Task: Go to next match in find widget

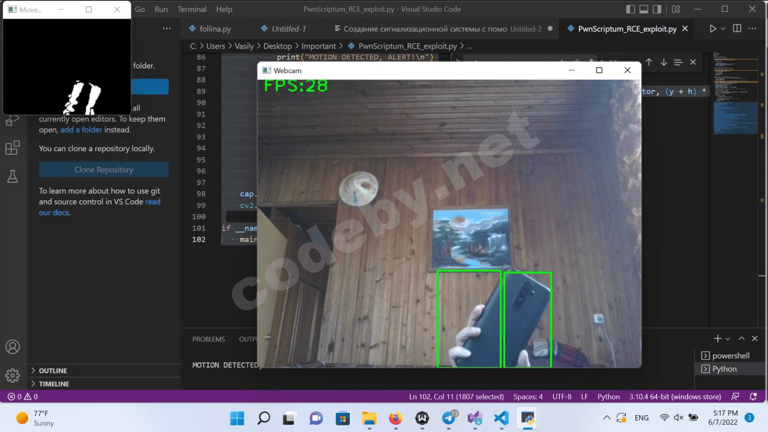Action: [664, 62]
